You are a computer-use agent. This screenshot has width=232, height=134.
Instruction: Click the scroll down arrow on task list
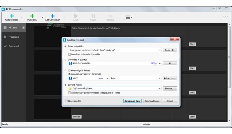click(229, 120)
